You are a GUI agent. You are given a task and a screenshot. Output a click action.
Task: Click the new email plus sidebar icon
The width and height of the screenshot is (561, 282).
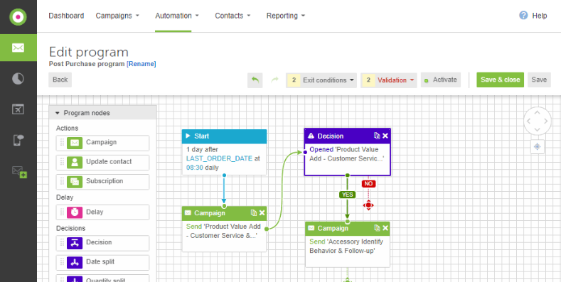[19, 172]
